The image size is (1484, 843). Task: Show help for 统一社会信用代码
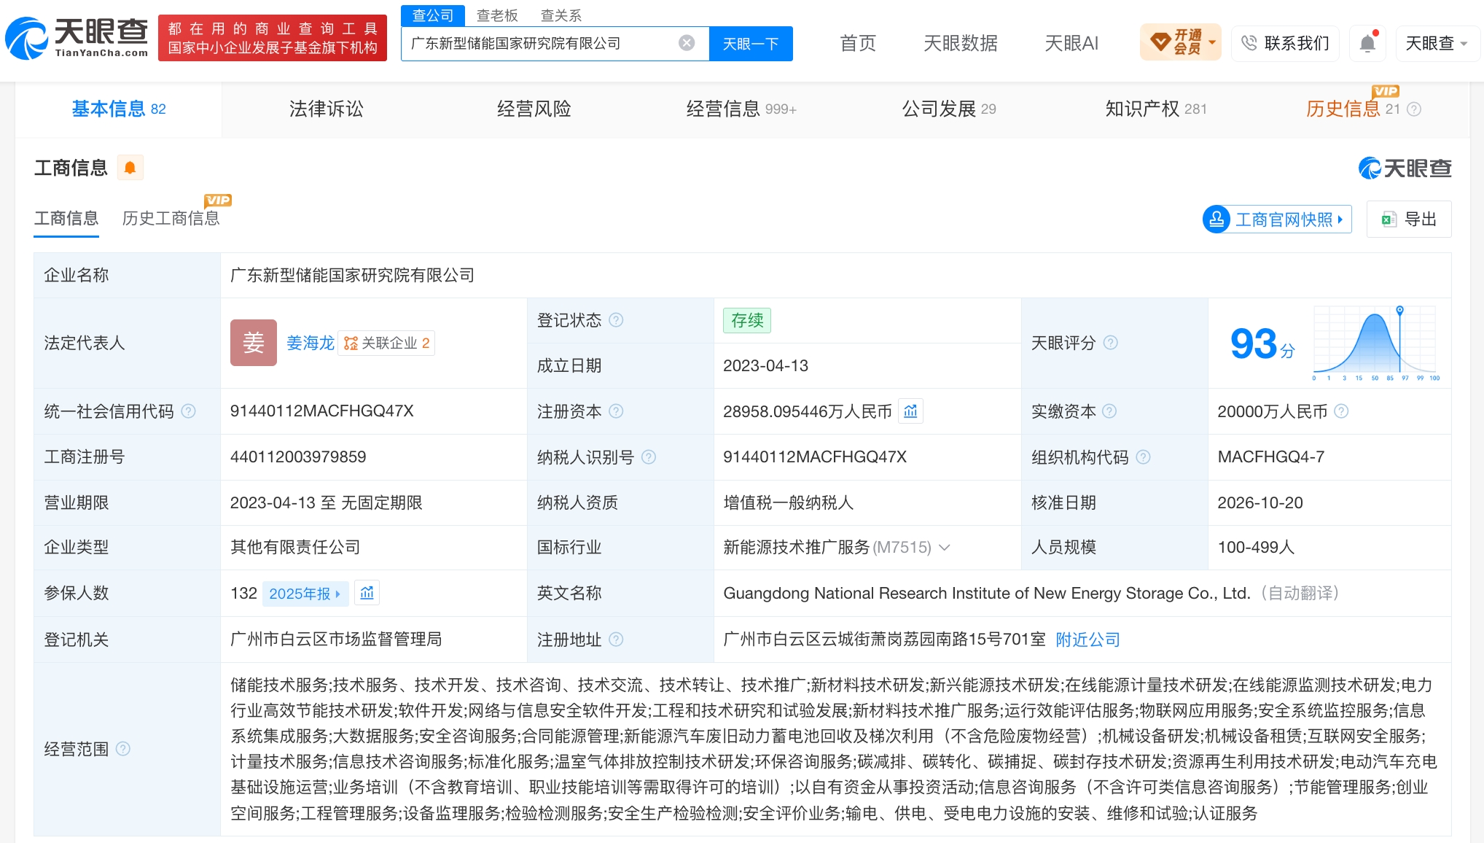coord(189,411)
